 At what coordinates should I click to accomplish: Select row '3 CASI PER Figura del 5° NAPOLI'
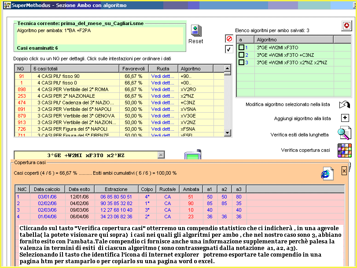click(x=119, y=129)
